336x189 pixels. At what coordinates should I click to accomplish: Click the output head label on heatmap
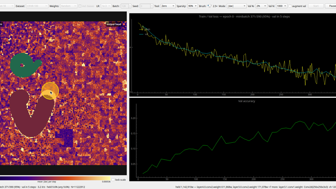pos(114,24)
